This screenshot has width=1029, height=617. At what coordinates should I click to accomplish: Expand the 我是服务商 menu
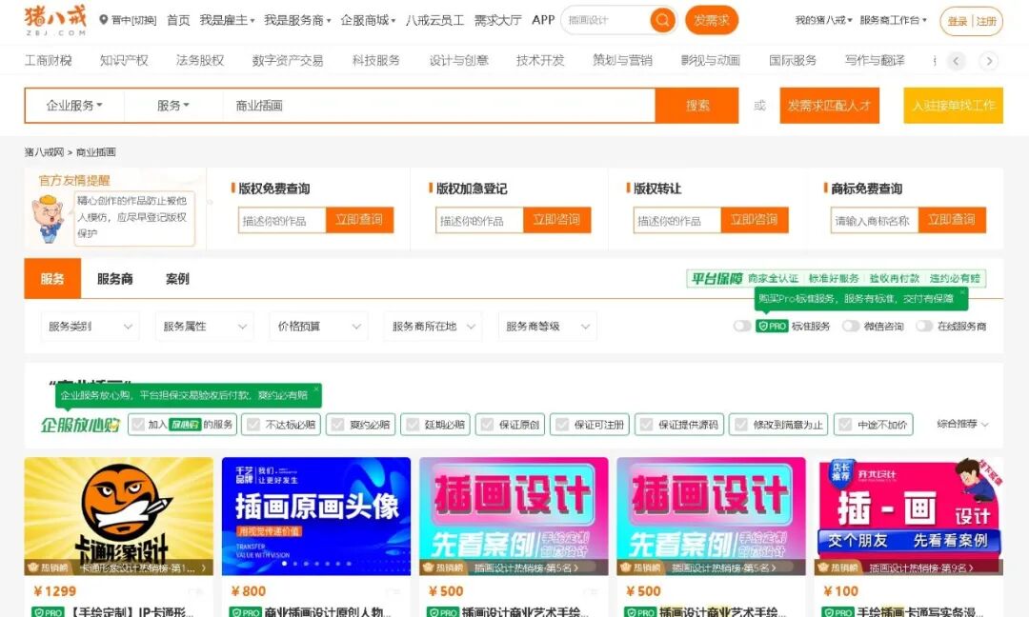[297, 20]
